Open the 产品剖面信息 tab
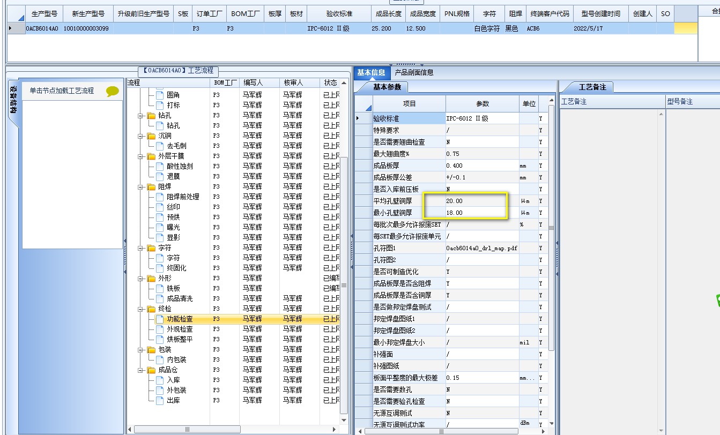The image size is (720, 435). 414,72
